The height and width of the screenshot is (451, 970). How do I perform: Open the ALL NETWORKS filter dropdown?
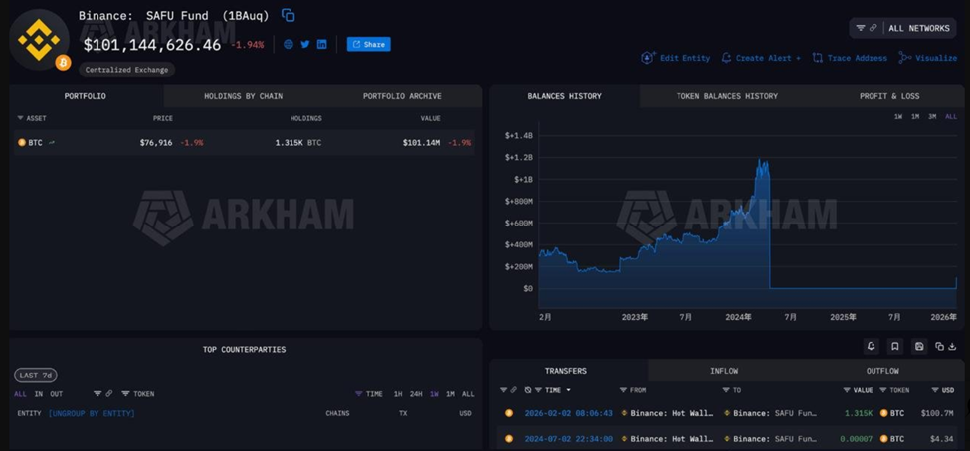[902, 28]
